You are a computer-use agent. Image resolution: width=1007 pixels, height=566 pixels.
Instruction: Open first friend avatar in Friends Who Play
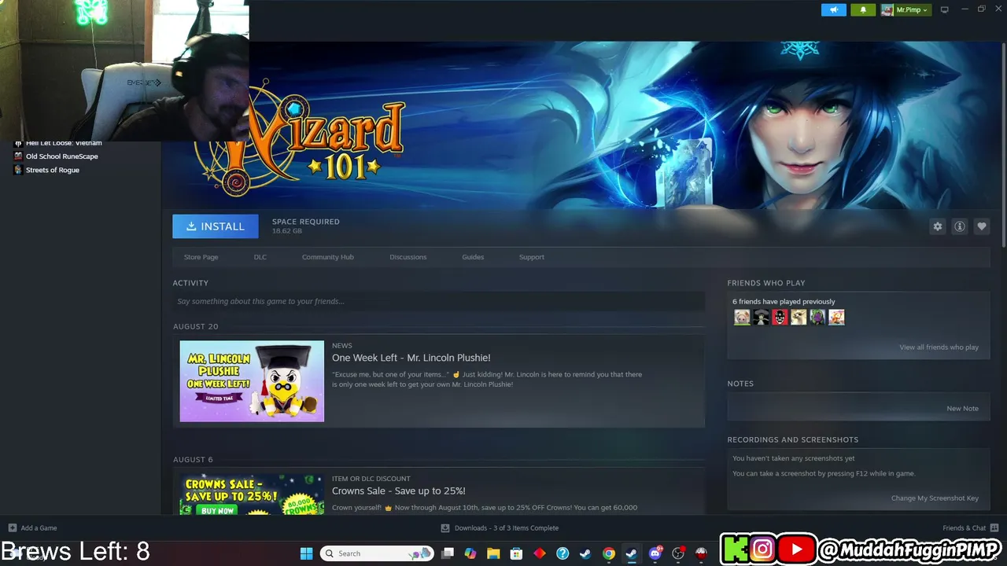[742, 317]
